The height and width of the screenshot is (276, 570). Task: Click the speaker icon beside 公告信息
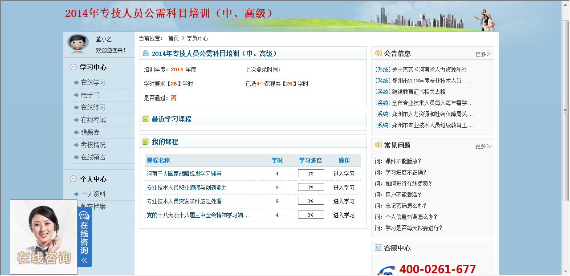pos(378,53)
